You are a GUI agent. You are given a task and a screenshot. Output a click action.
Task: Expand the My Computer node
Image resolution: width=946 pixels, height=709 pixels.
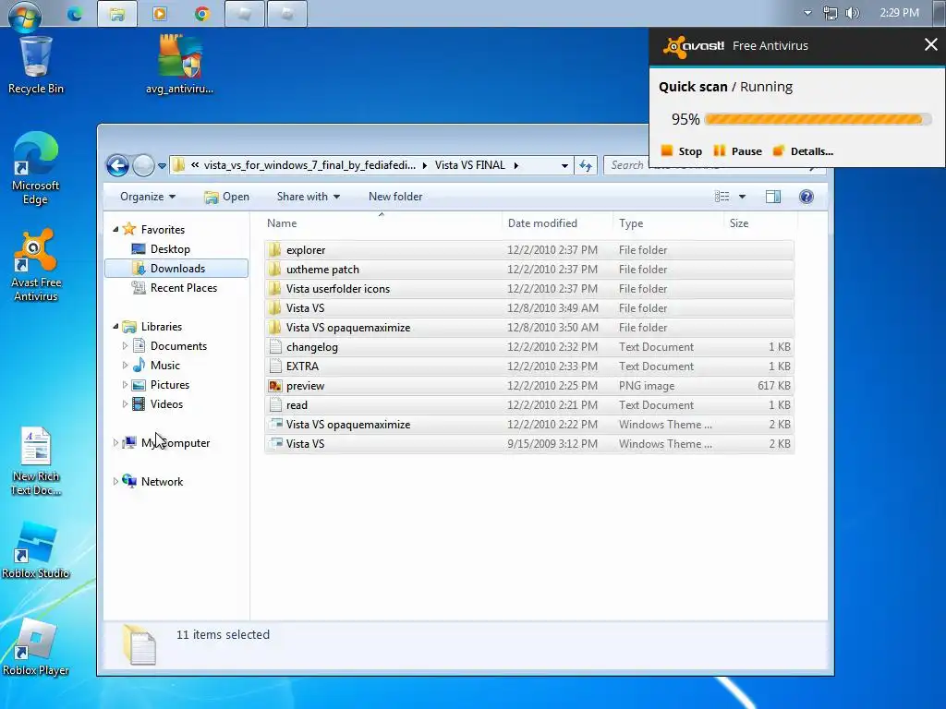115,442
